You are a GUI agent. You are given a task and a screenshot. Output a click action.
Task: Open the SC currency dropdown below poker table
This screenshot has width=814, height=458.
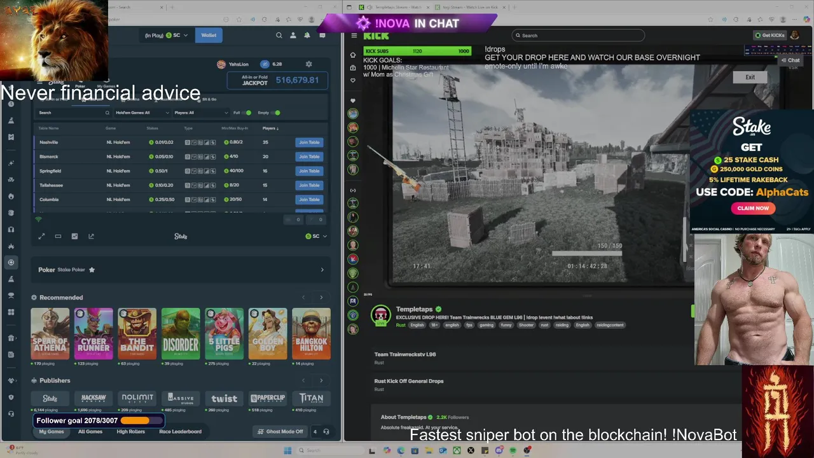[x=316, y=236]
